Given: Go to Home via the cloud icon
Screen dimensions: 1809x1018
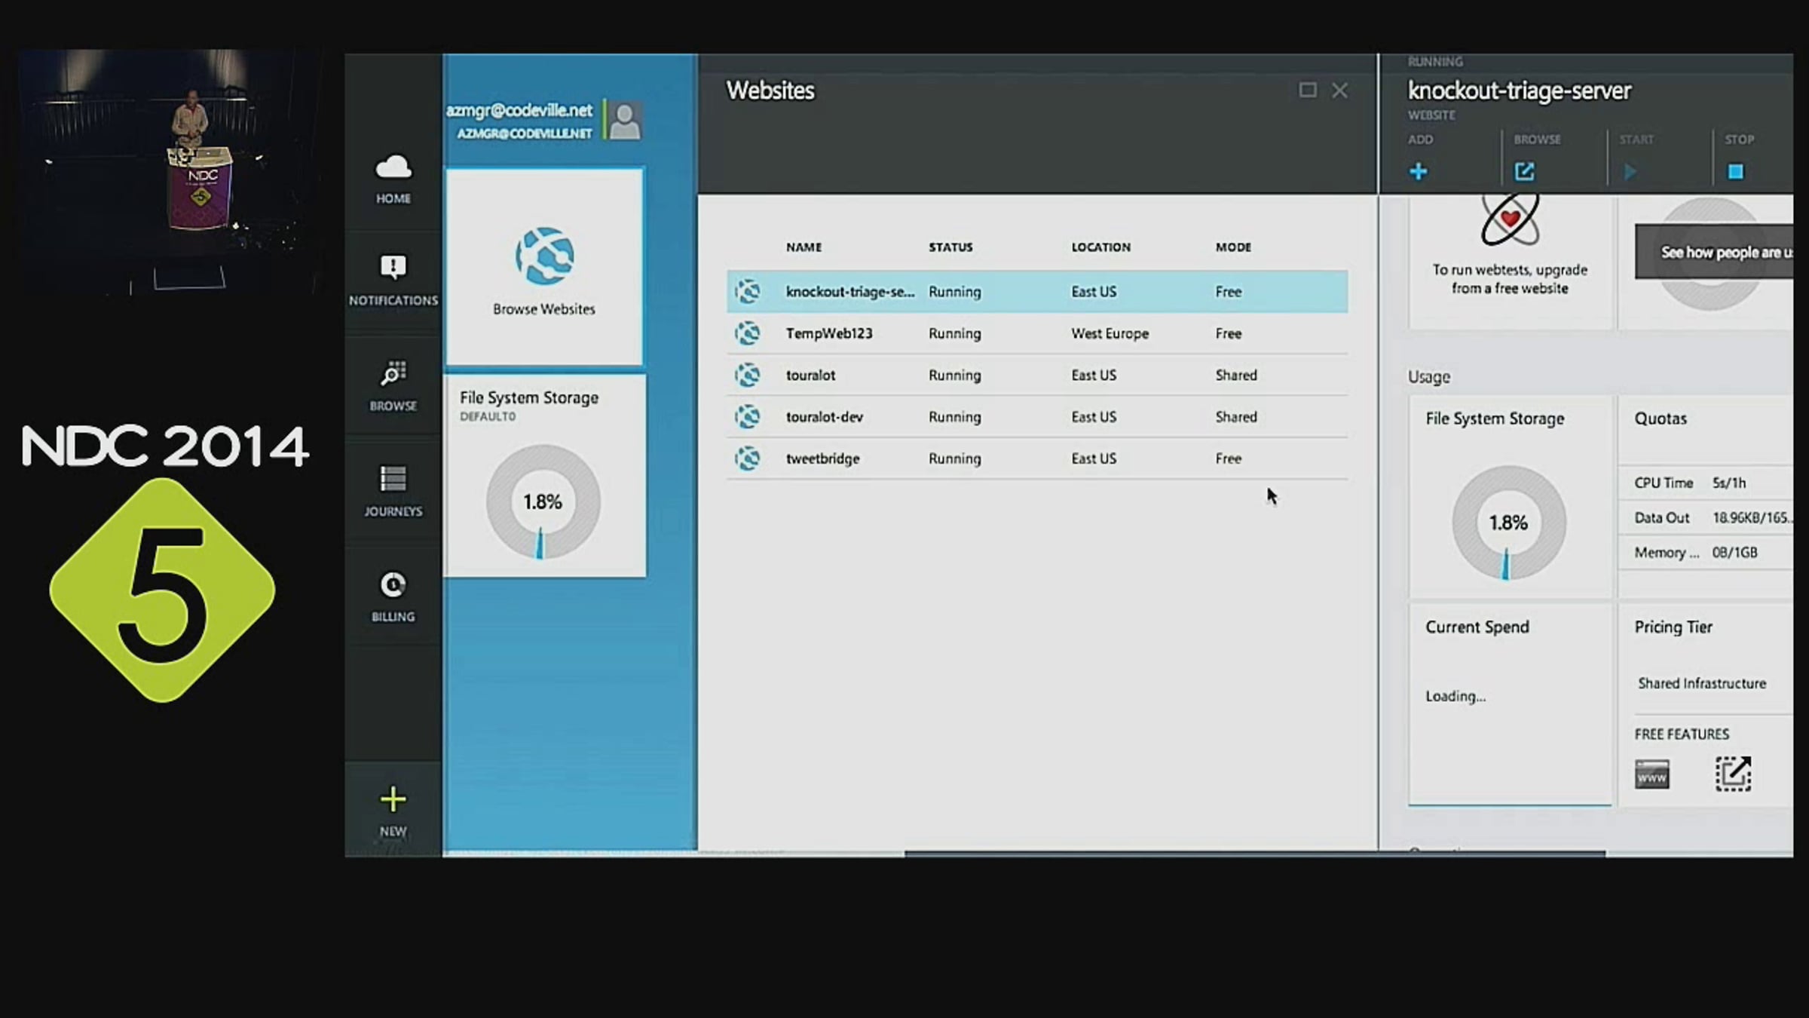Looking at the screenshot, I should tap(393, 167).
